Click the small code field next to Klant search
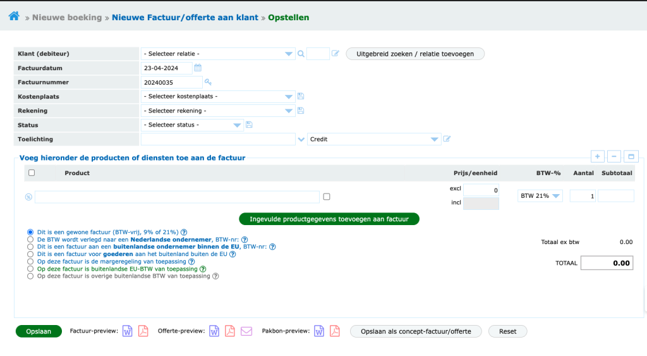This screenshot has height=356, width=647. point(318,54)
